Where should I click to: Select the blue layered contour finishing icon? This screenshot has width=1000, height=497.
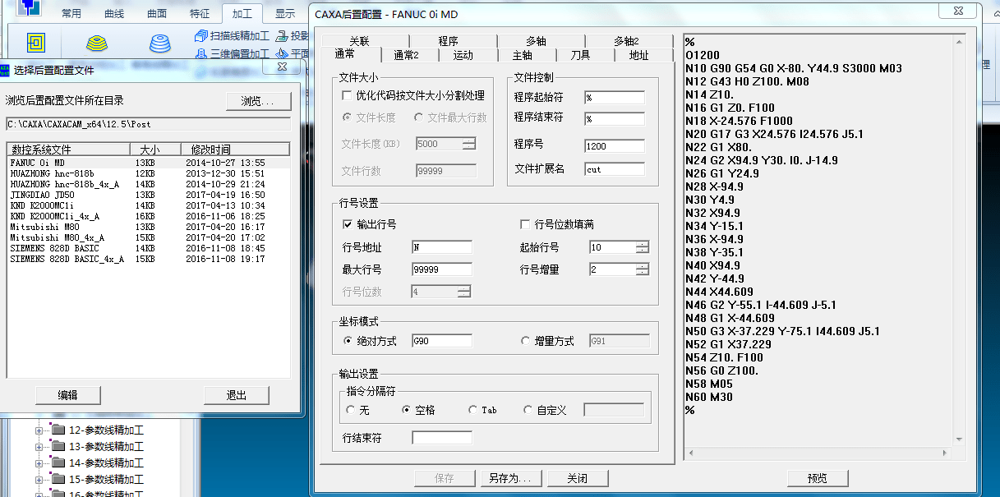tap(160, 43)
